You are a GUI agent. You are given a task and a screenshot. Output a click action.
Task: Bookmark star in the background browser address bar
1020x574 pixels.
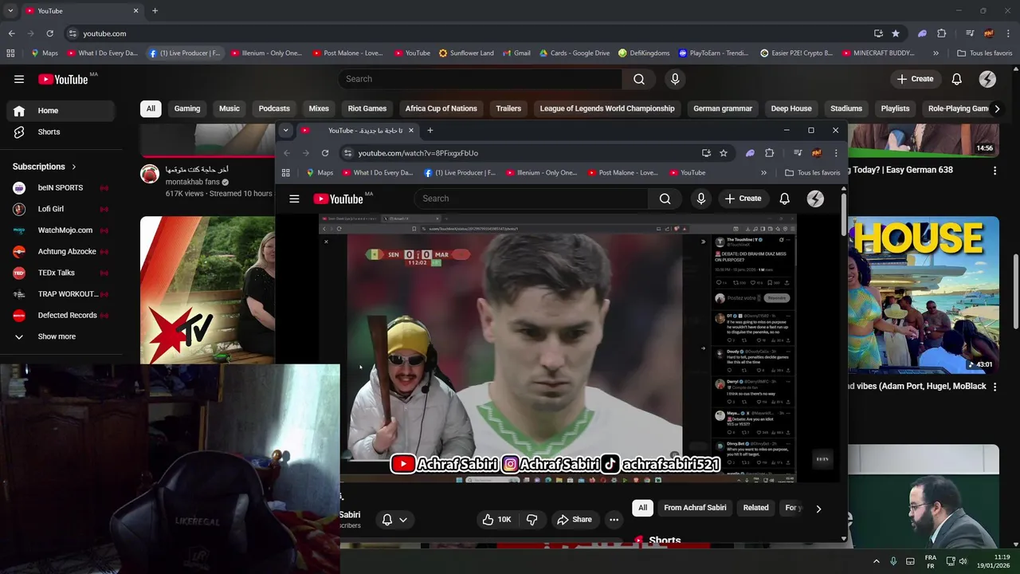click(896, 33)
